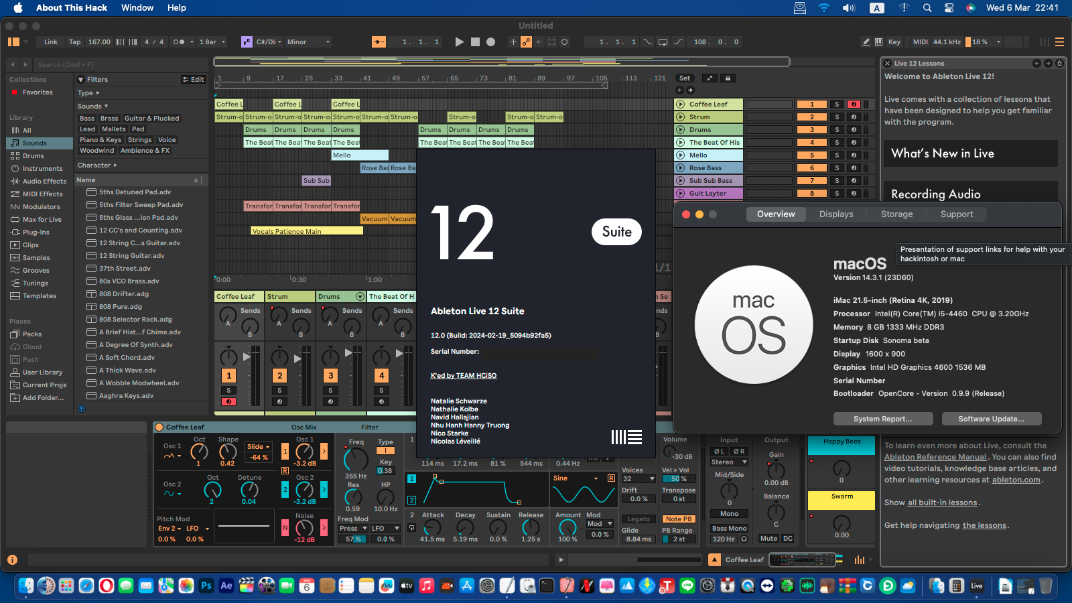Open About This Hack menu
Screen dimensions: 1072x603
72,8
